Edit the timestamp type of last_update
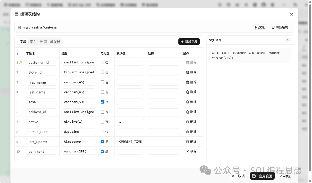This screenshot has width=312, height=183. pos(79,142)
